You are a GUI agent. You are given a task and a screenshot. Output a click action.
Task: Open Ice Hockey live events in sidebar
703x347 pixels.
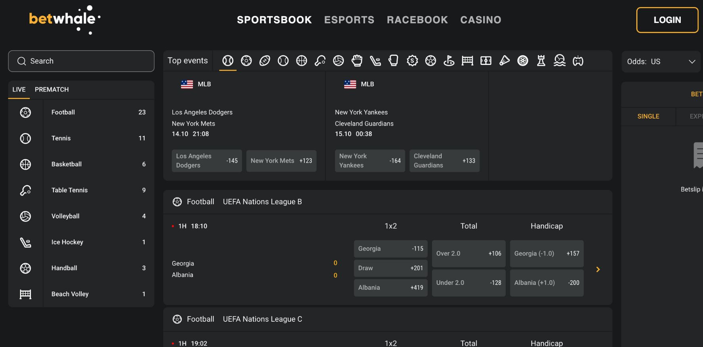81,242
